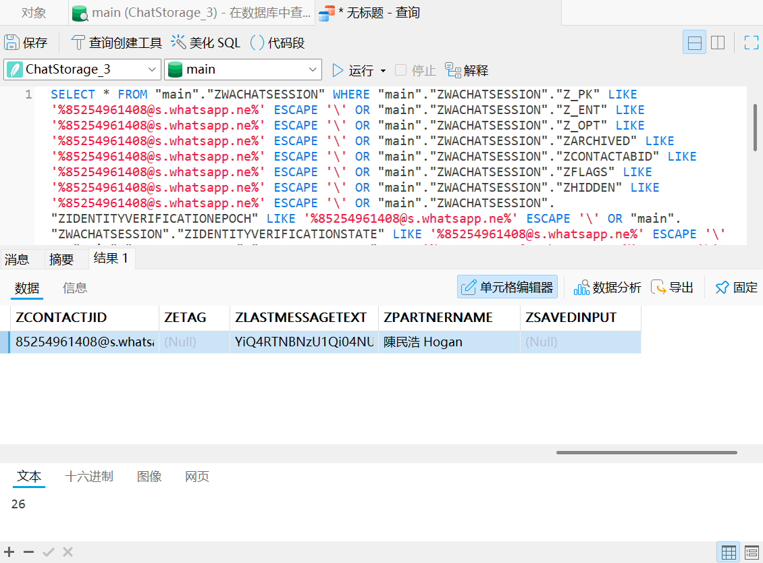
Task: Open the main database dropdown
Action: [243, 70]
